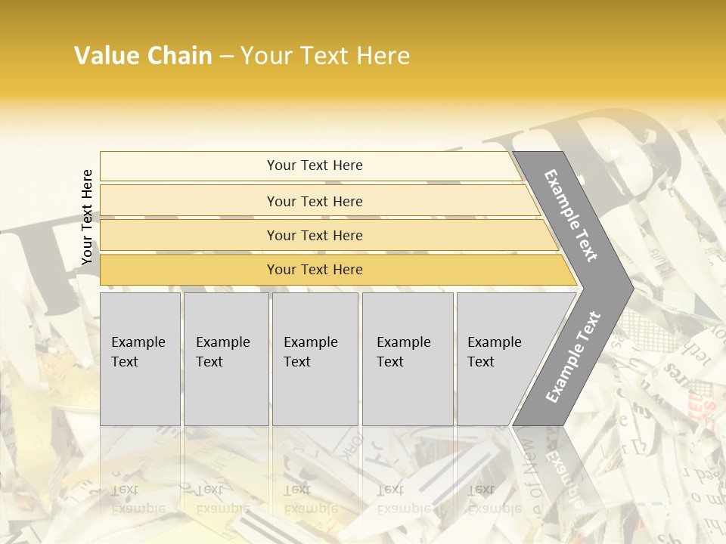Click the second gray "Example Text" box
The width and height of the screenshot is (726, 544).
225,358
